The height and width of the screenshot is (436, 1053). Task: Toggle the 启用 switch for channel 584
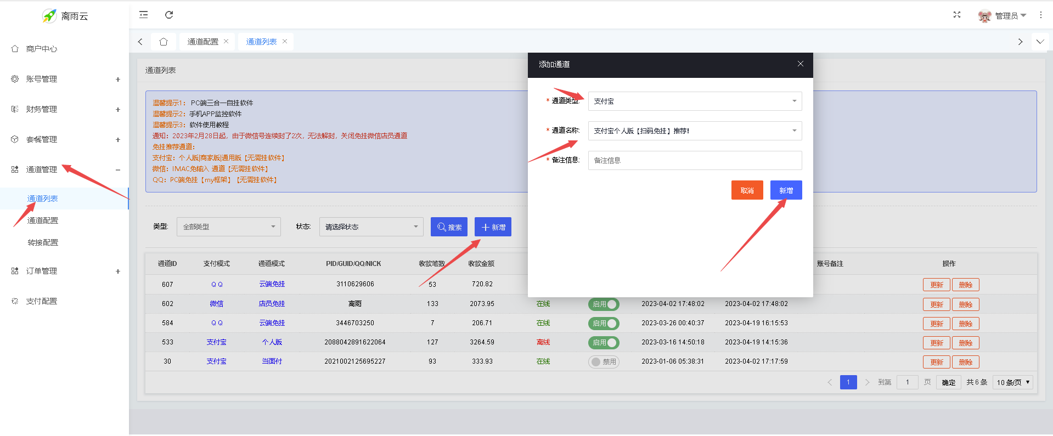[604, 323]
